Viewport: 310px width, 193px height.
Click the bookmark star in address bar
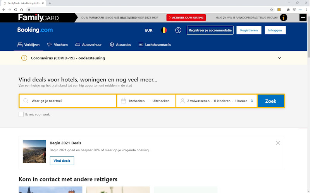pos(272,10)
